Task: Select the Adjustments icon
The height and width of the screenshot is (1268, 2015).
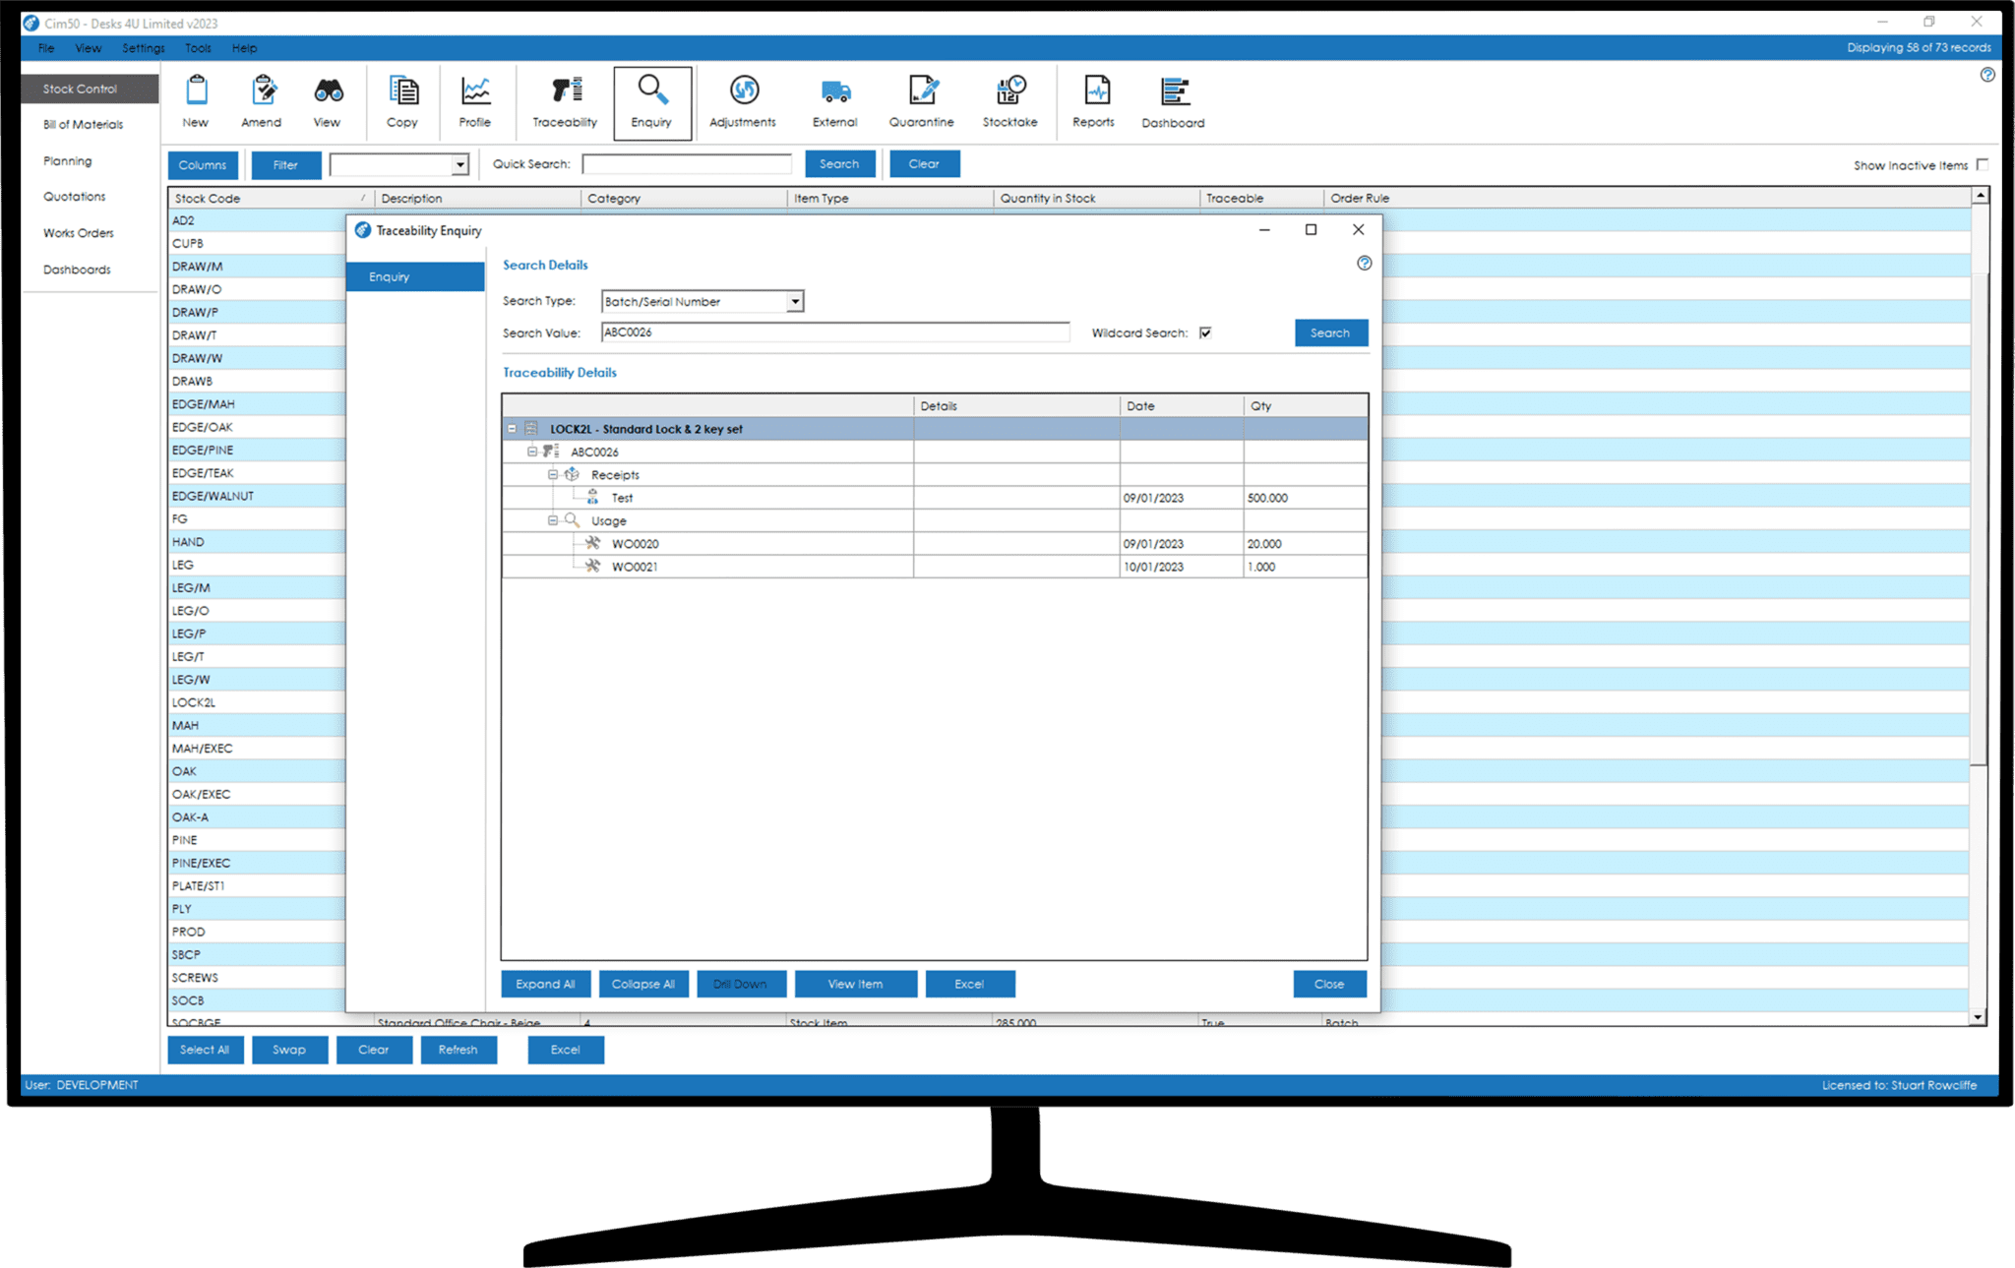Action: tap(743, 98)
